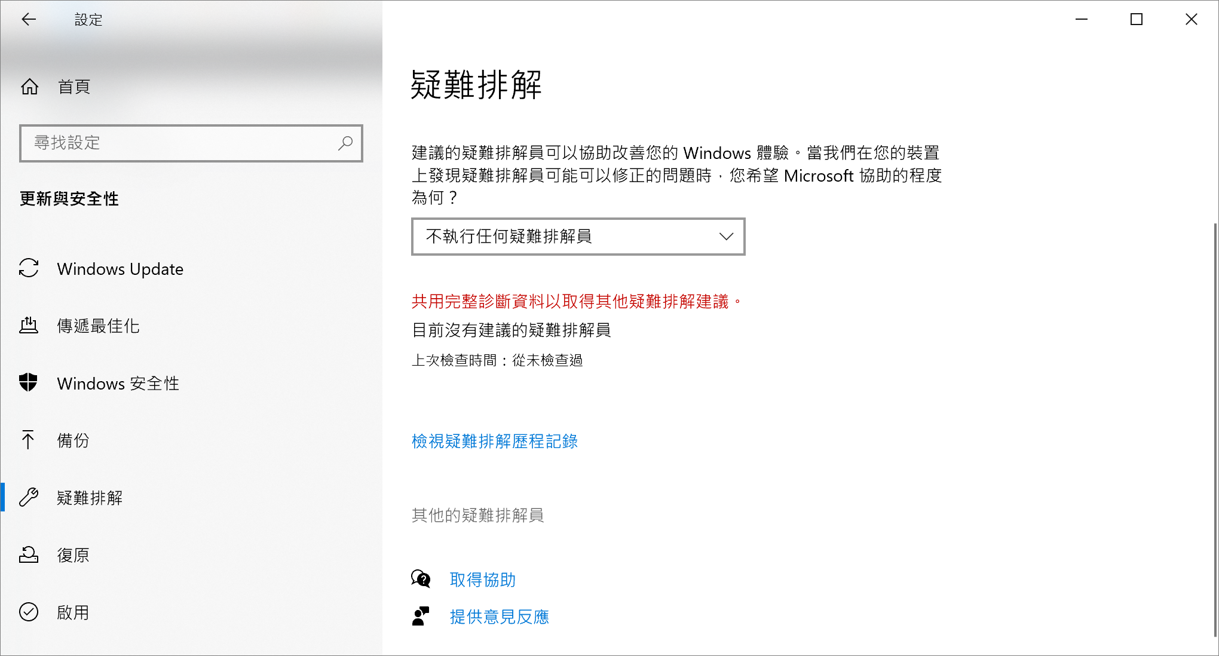1219x656 pixels.
Task: Click the 疑難排解 wrench icon
Action: point(29,498)
